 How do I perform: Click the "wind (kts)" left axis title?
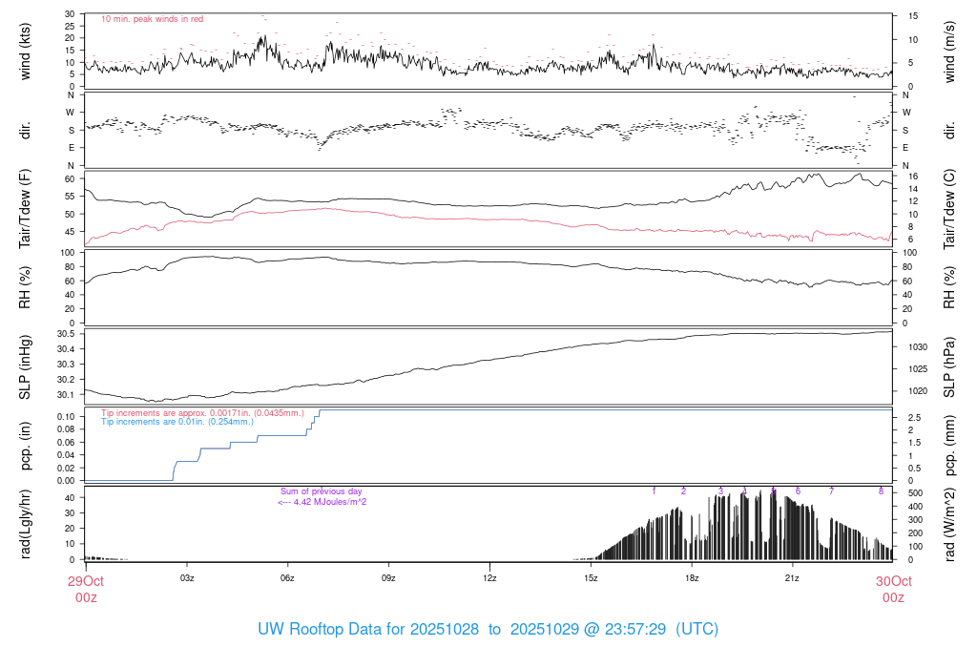click(27, 51)
